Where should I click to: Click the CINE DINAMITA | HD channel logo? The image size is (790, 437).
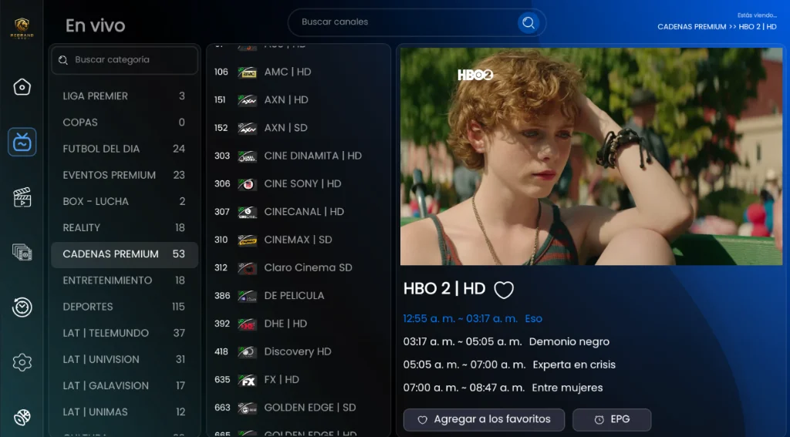(248, 156)
